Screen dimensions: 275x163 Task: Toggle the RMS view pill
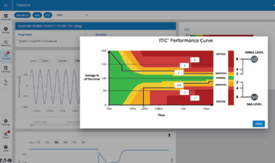(x=37, y=15)
